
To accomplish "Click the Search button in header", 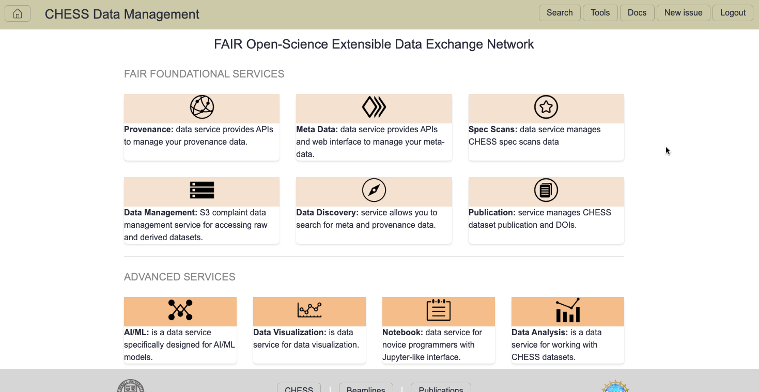I will pos(560,13).
